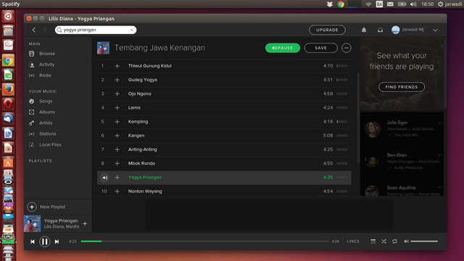This screenshot has width=464, height=261.
Task: Select the Gudeg Yogya track title
Action: coord(143,80)
